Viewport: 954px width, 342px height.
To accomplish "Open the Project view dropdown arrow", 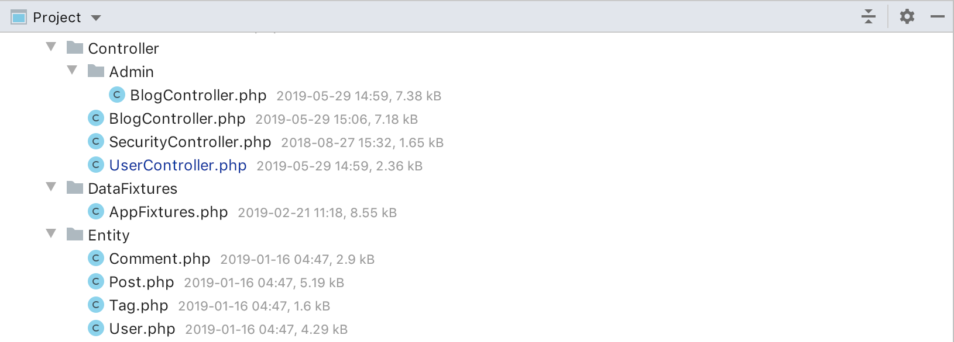I will (96, 18).
